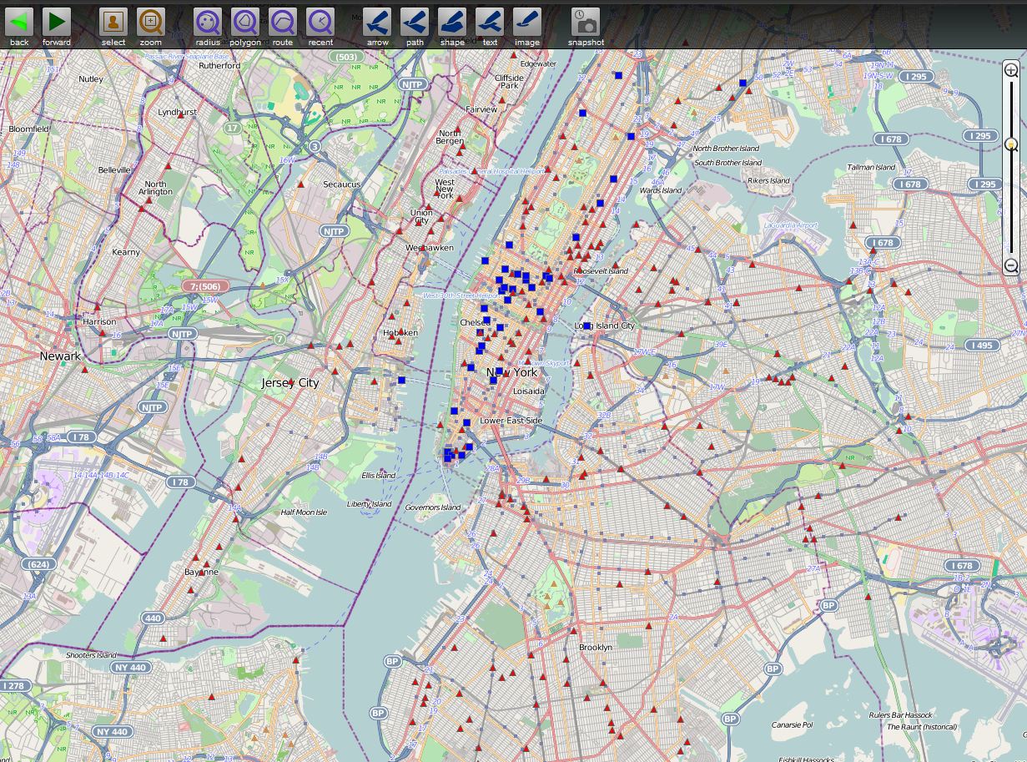This screenshot has height=762, width=1027.
Task: Click the Belleville label
Action: [114, 169]
